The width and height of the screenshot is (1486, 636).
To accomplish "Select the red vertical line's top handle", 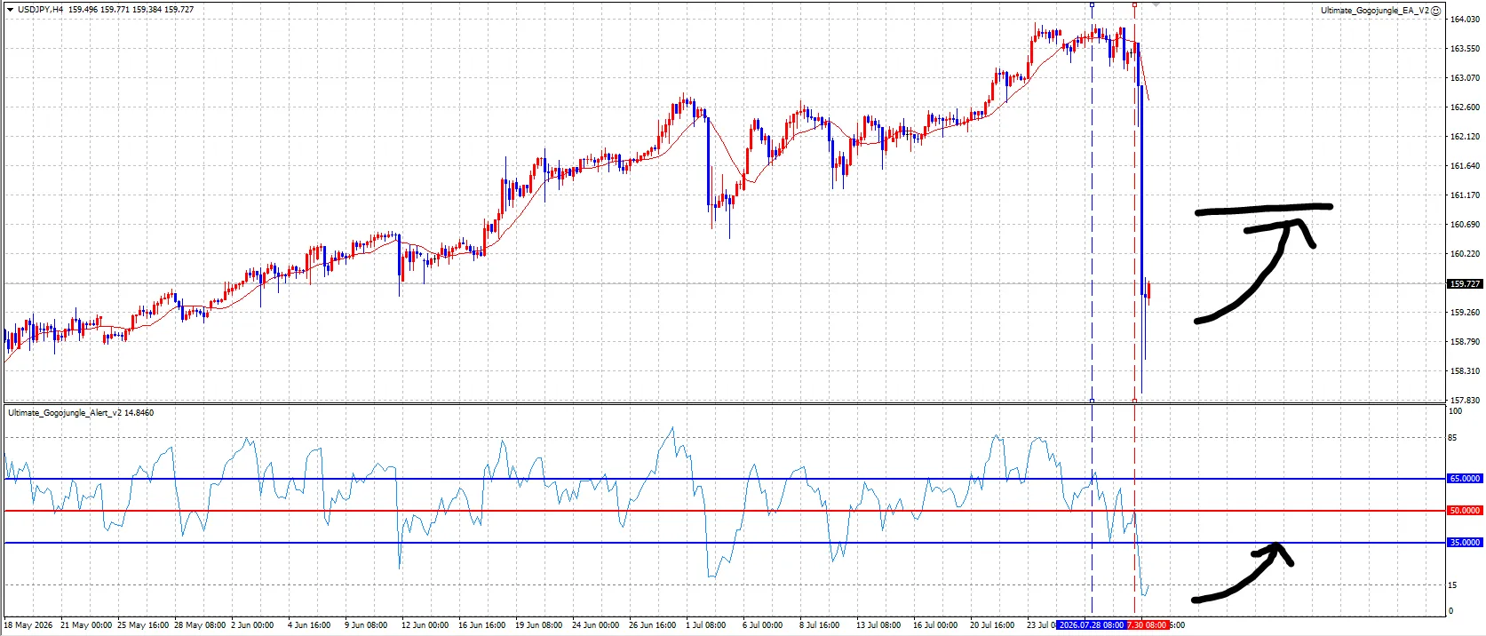I will (x=1134, y=4).
